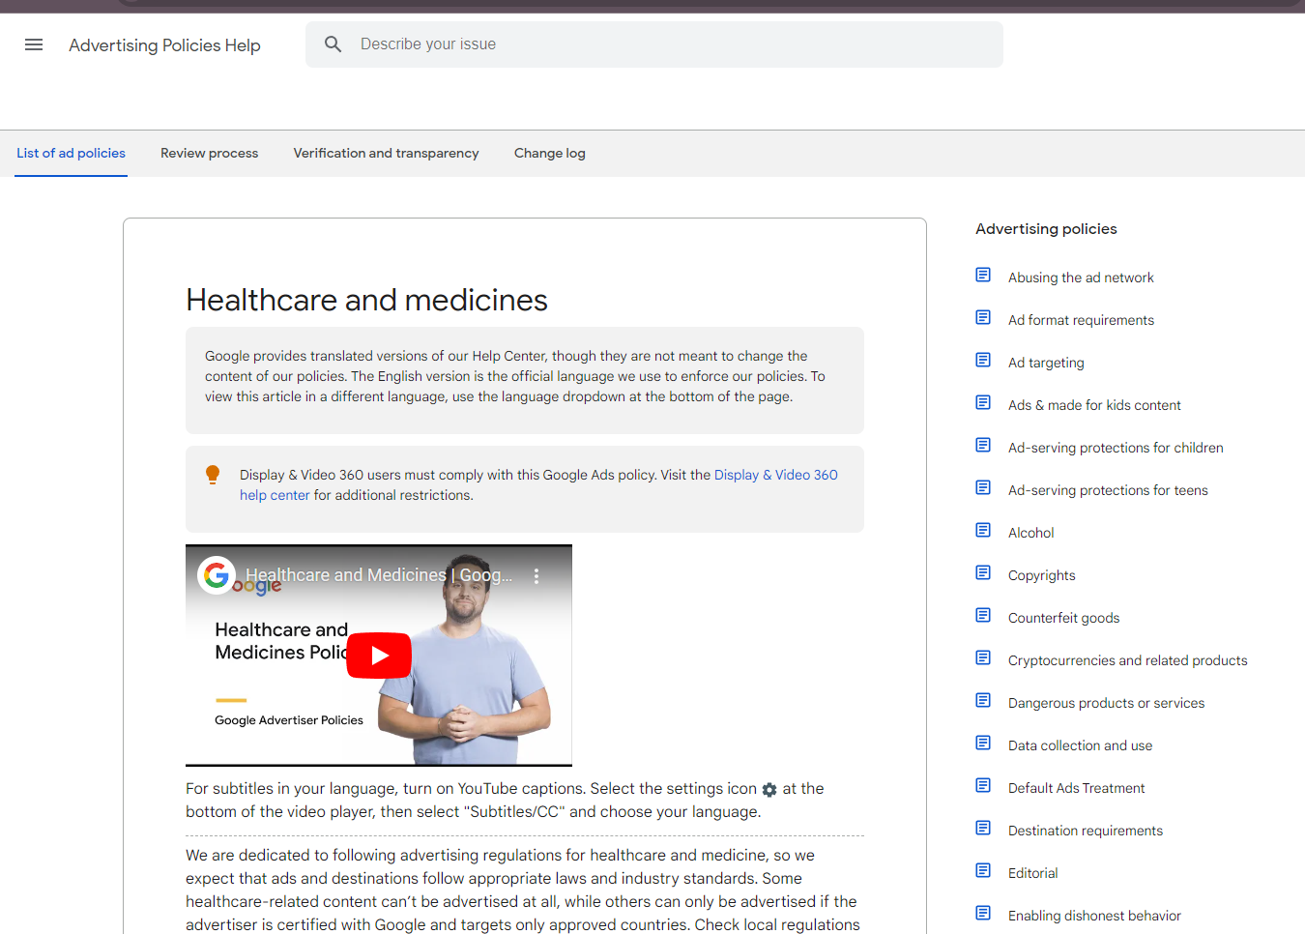Switch to the Review process tab
The width and height of the screenshot is (1305, 934).
pos(209,153)
